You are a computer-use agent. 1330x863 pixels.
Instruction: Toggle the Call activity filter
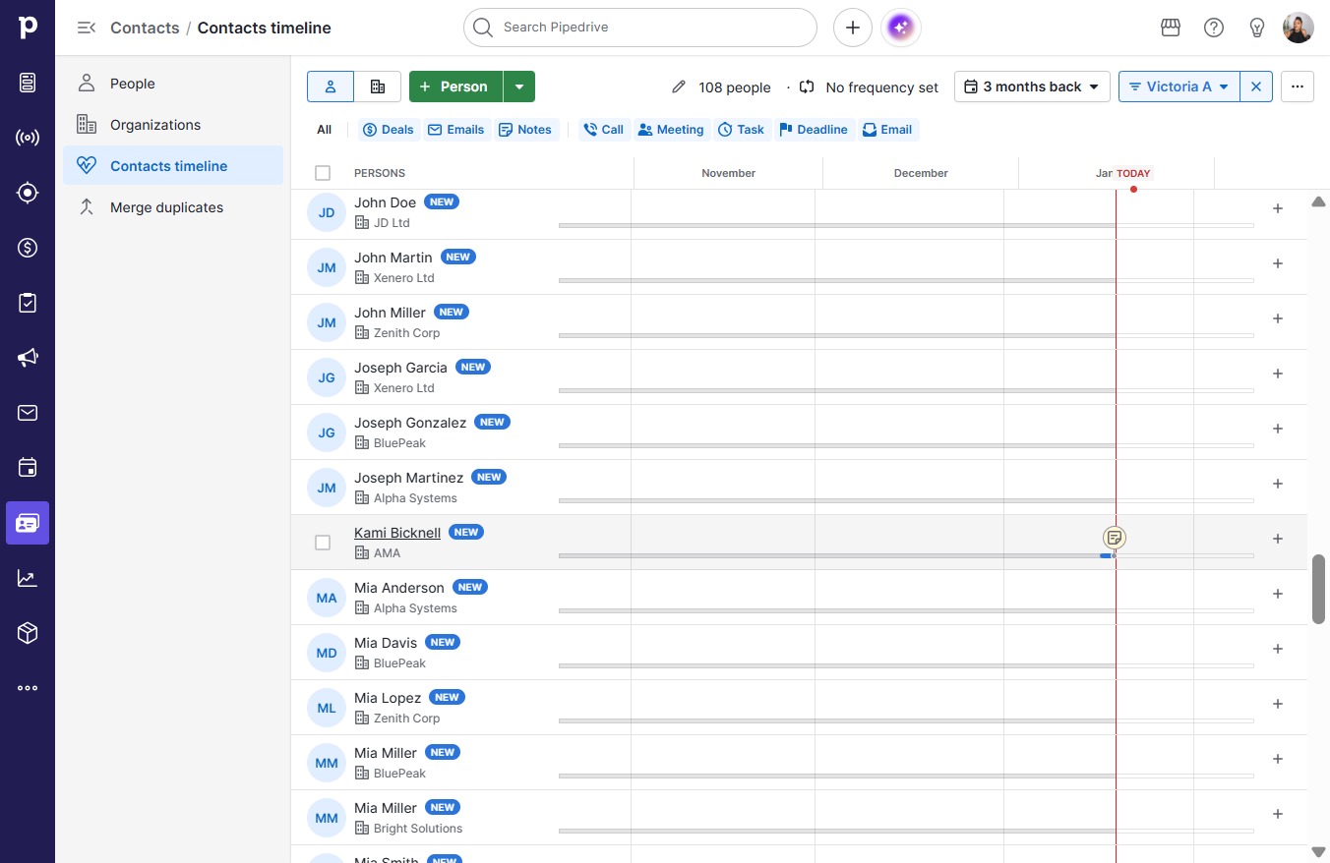click(604, 130)
